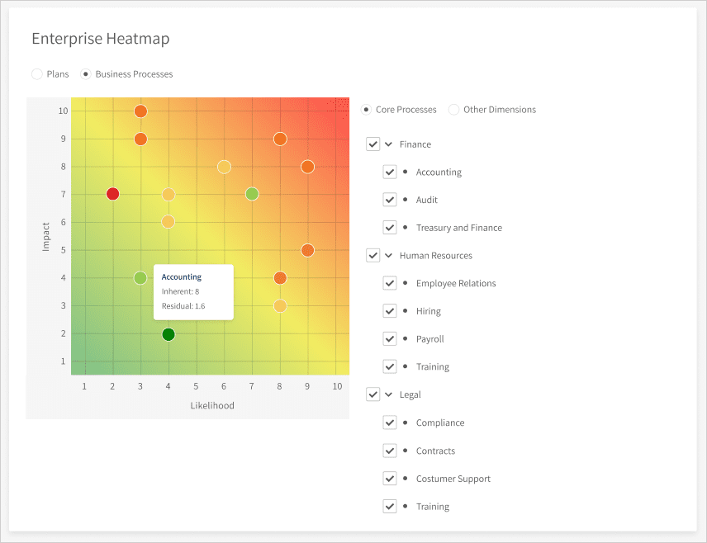This screenshot has width=707, height=543.
Task: Switch to the Plans view
Action: [x=37, y=73]
